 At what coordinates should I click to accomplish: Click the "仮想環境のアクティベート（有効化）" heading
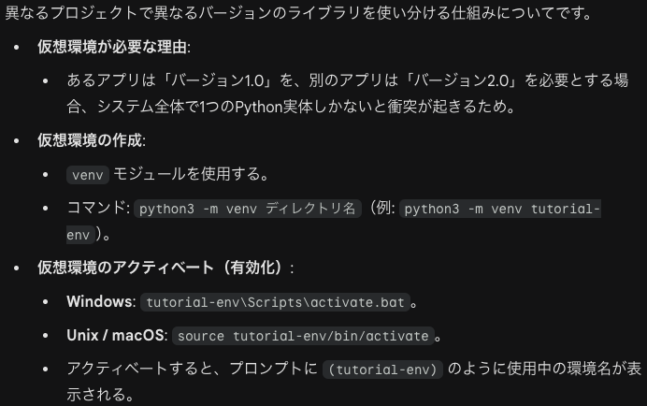click(165, 268)
